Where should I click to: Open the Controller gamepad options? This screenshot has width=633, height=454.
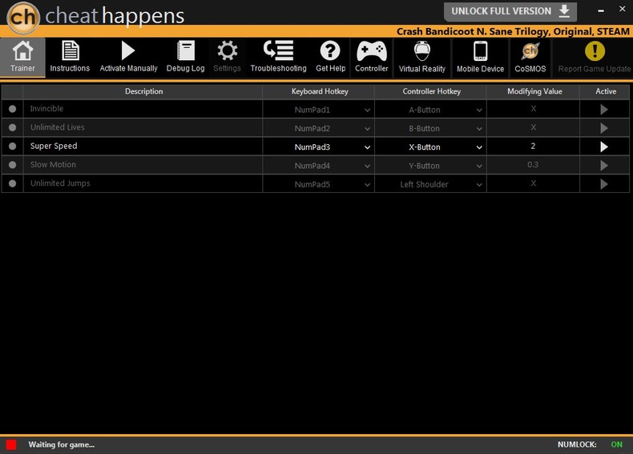click(x=372, y=57)
